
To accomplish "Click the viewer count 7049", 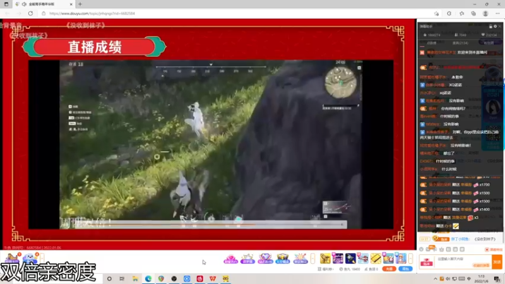I will (461, 35).
